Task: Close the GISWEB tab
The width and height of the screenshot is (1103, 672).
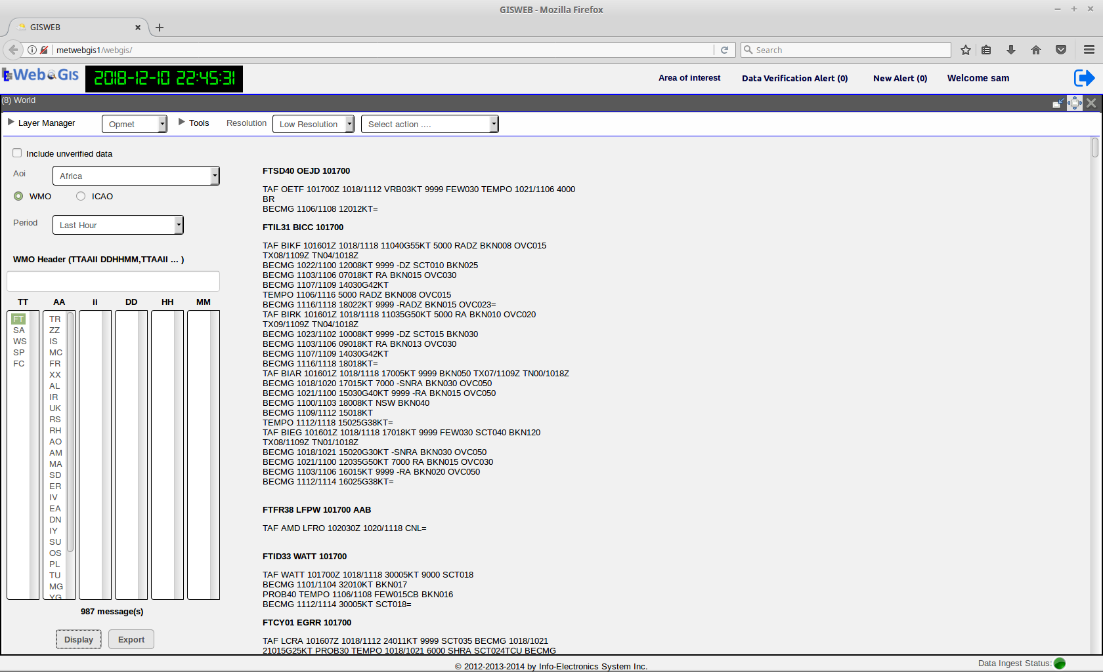Action: [138, 28]
